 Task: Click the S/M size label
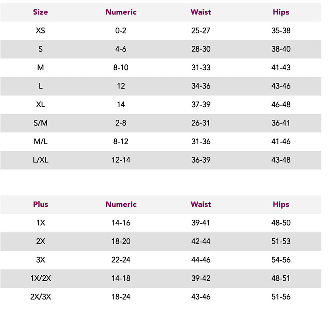(40, 123)
